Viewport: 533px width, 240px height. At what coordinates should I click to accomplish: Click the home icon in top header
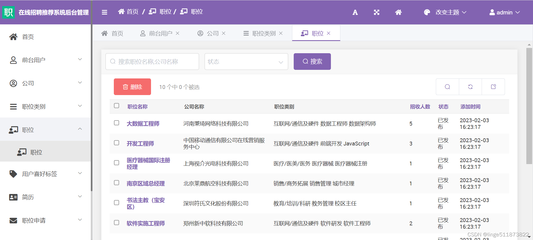(x=398, y=12)
